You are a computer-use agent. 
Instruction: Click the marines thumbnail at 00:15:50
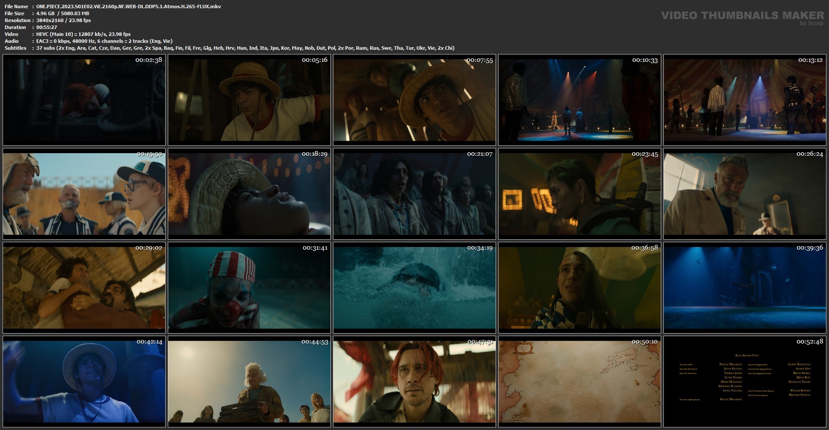click(84, 194)
